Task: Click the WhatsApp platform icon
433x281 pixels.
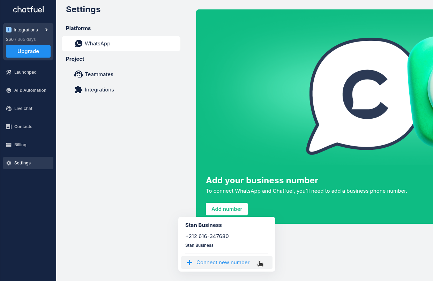Action: tap(79, 44)
